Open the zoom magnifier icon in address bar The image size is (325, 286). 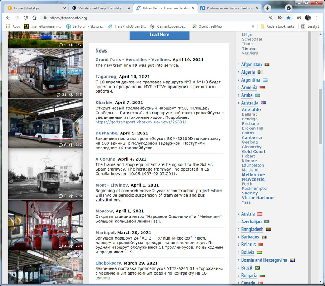click(x=271, y=18)
